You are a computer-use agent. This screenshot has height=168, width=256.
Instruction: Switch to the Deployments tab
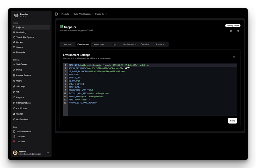(129, 44)
